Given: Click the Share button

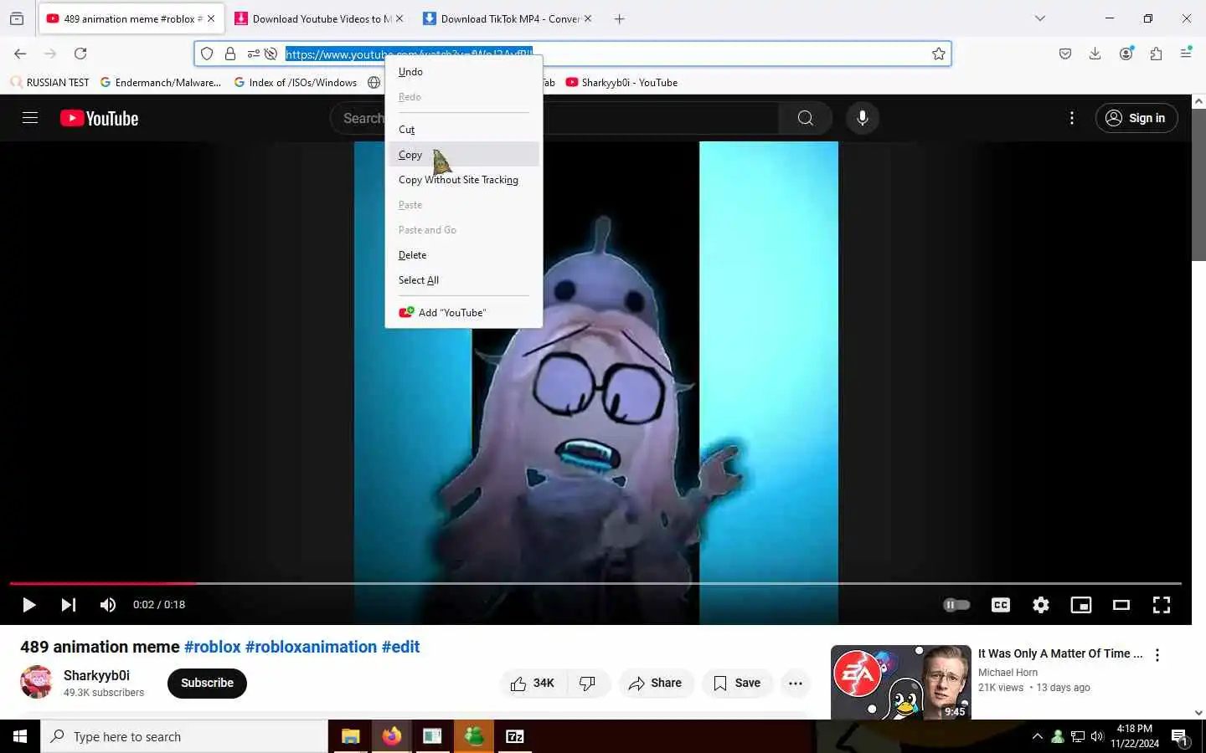Looking at the screenshot, I should point(657,684).
